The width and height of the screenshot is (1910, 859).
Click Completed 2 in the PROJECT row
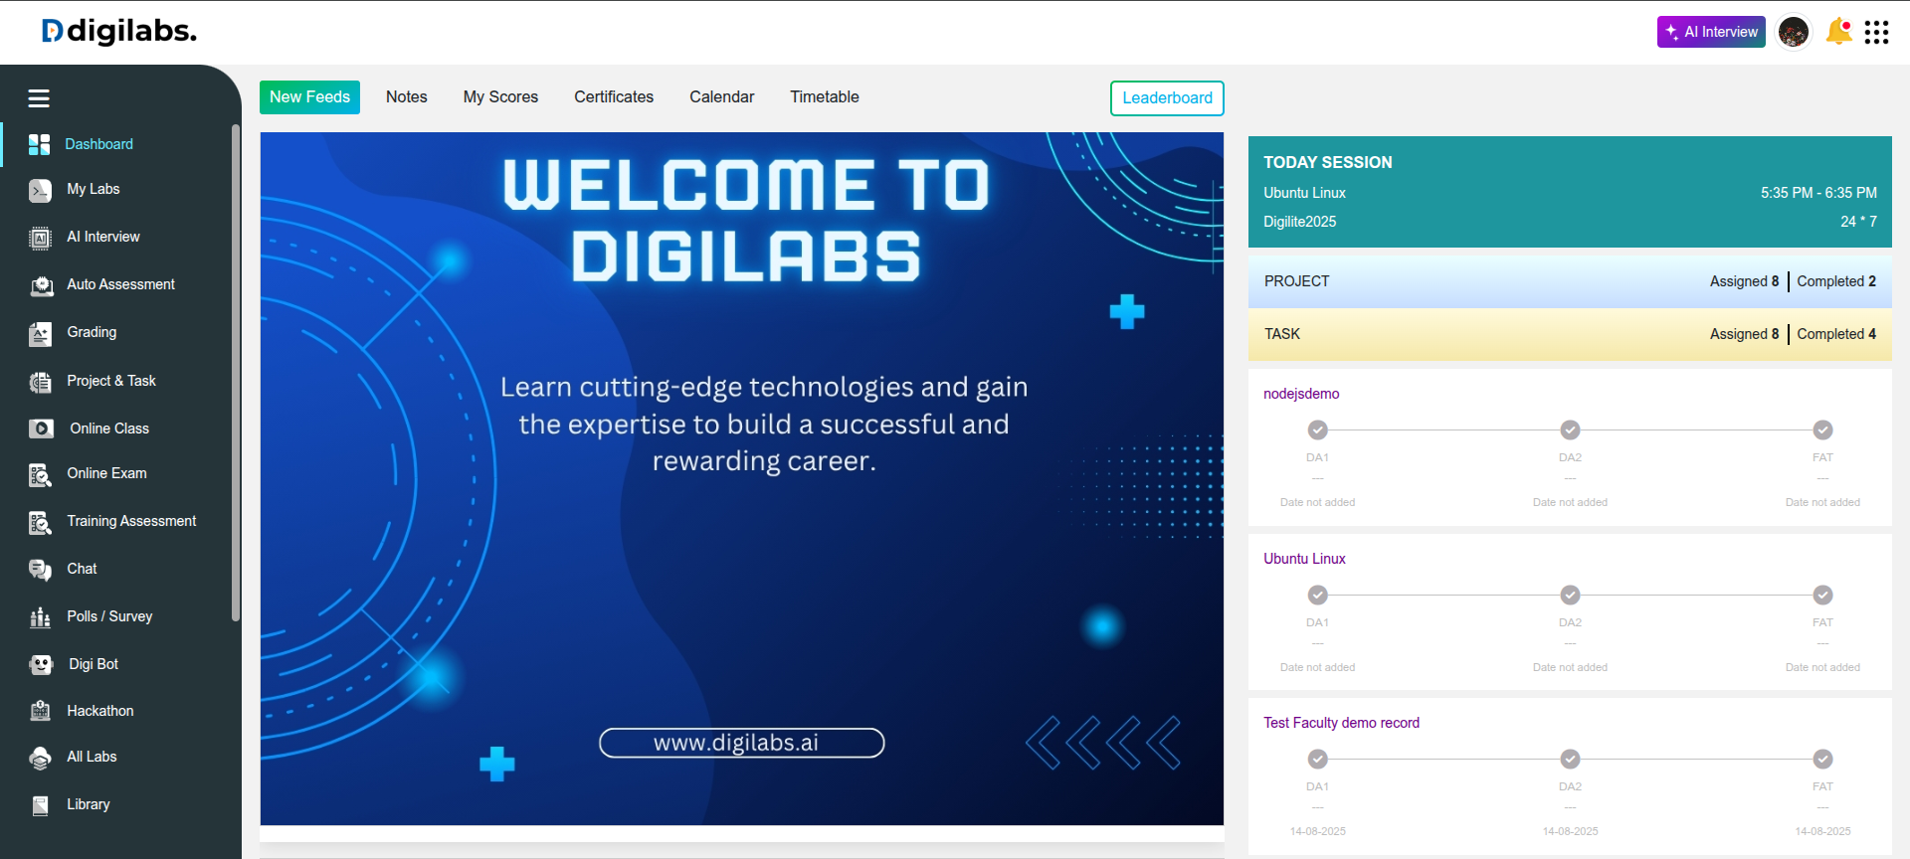point(1836,281)
